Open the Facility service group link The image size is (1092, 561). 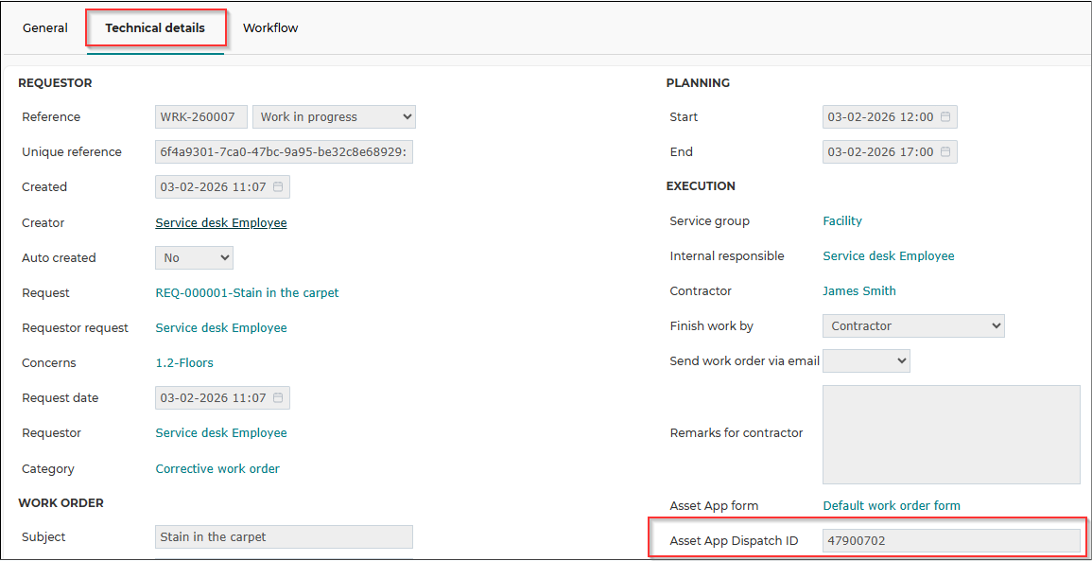tap(842, 221)
